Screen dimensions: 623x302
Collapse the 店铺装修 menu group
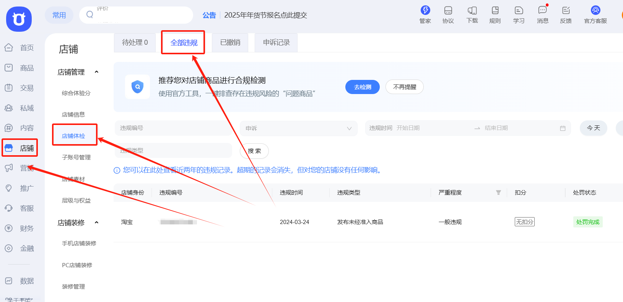[97, 222]
